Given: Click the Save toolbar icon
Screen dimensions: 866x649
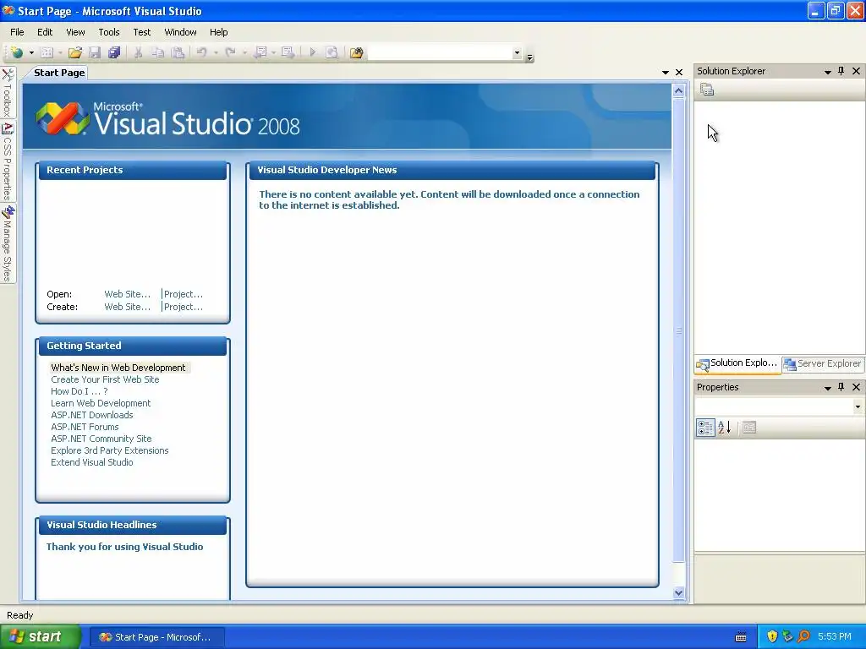Looking at the screenshot, I should point(95,52).
